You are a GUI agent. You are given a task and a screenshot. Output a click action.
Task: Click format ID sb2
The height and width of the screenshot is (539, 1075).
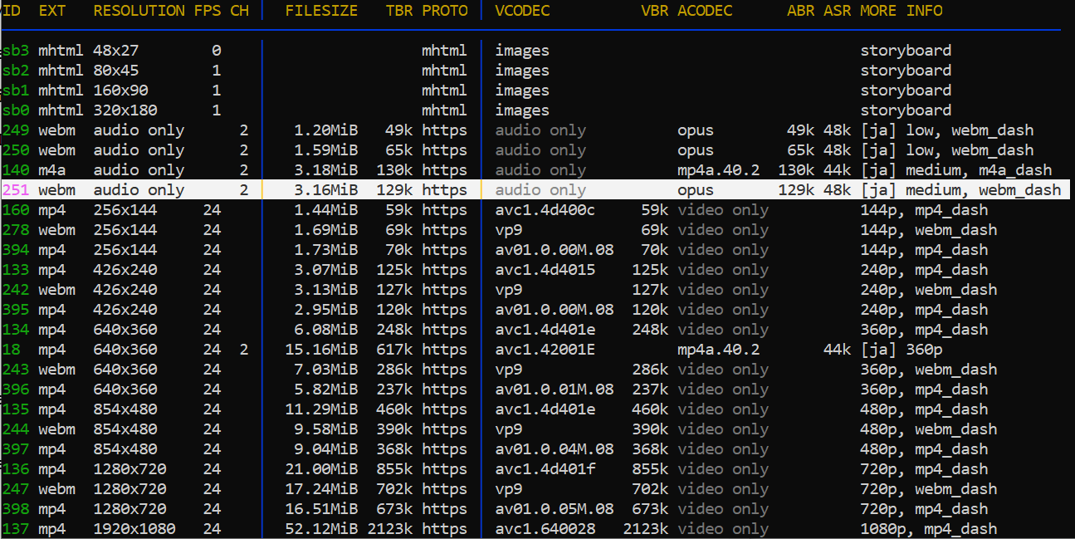click(x=16, y=71)
